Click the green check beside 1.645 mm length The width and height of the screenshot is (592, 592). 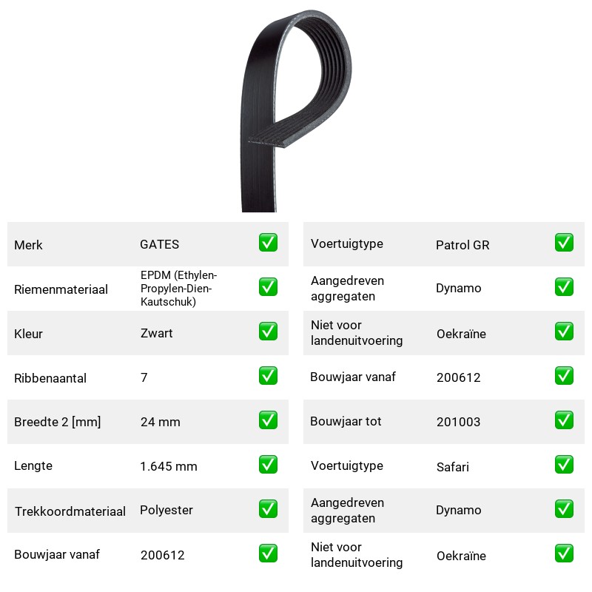point(268,465)
